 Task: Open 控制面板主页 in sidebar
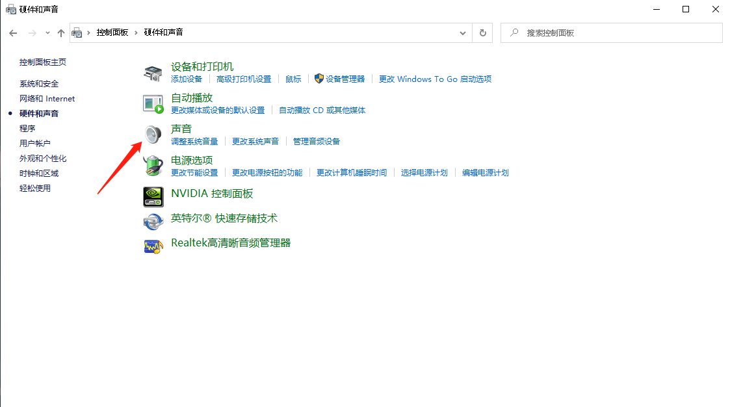pyautogui.click(x=43, y=62)
